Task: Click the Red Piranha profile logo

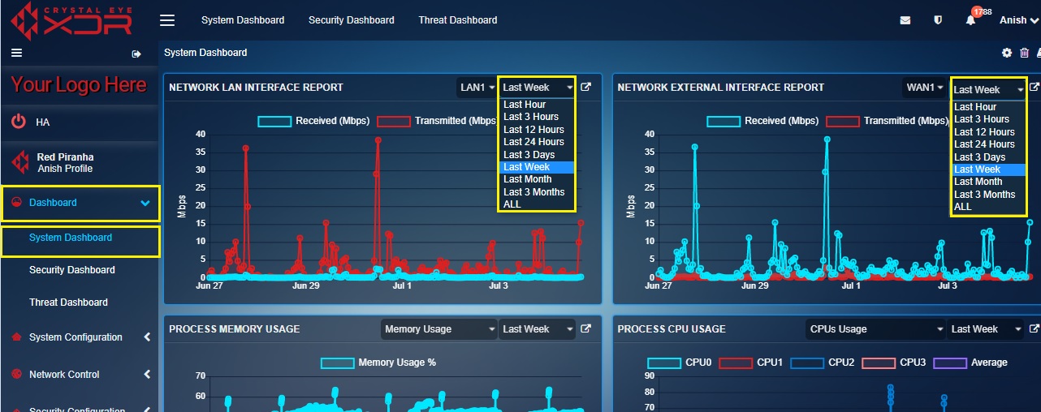Action: 20,162
